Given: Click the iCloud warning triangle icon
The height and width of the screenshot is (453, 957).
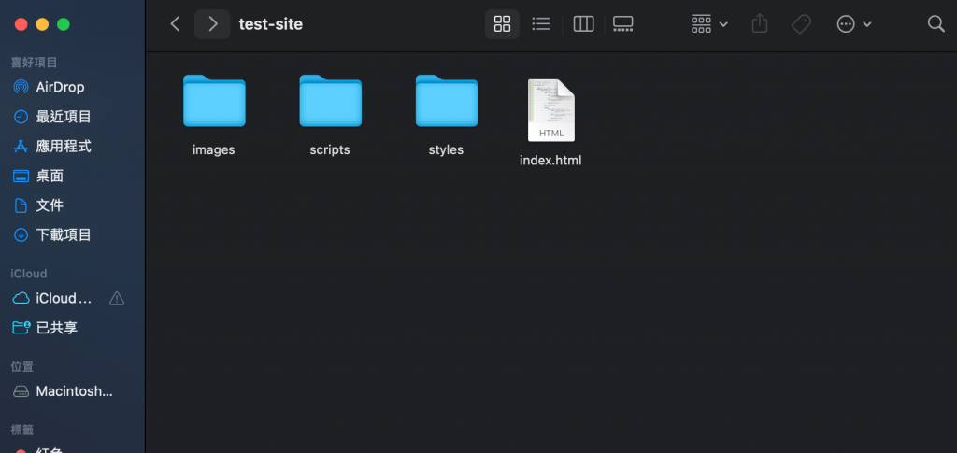Looking at the screenshot, I should click(x=117, y=298).
